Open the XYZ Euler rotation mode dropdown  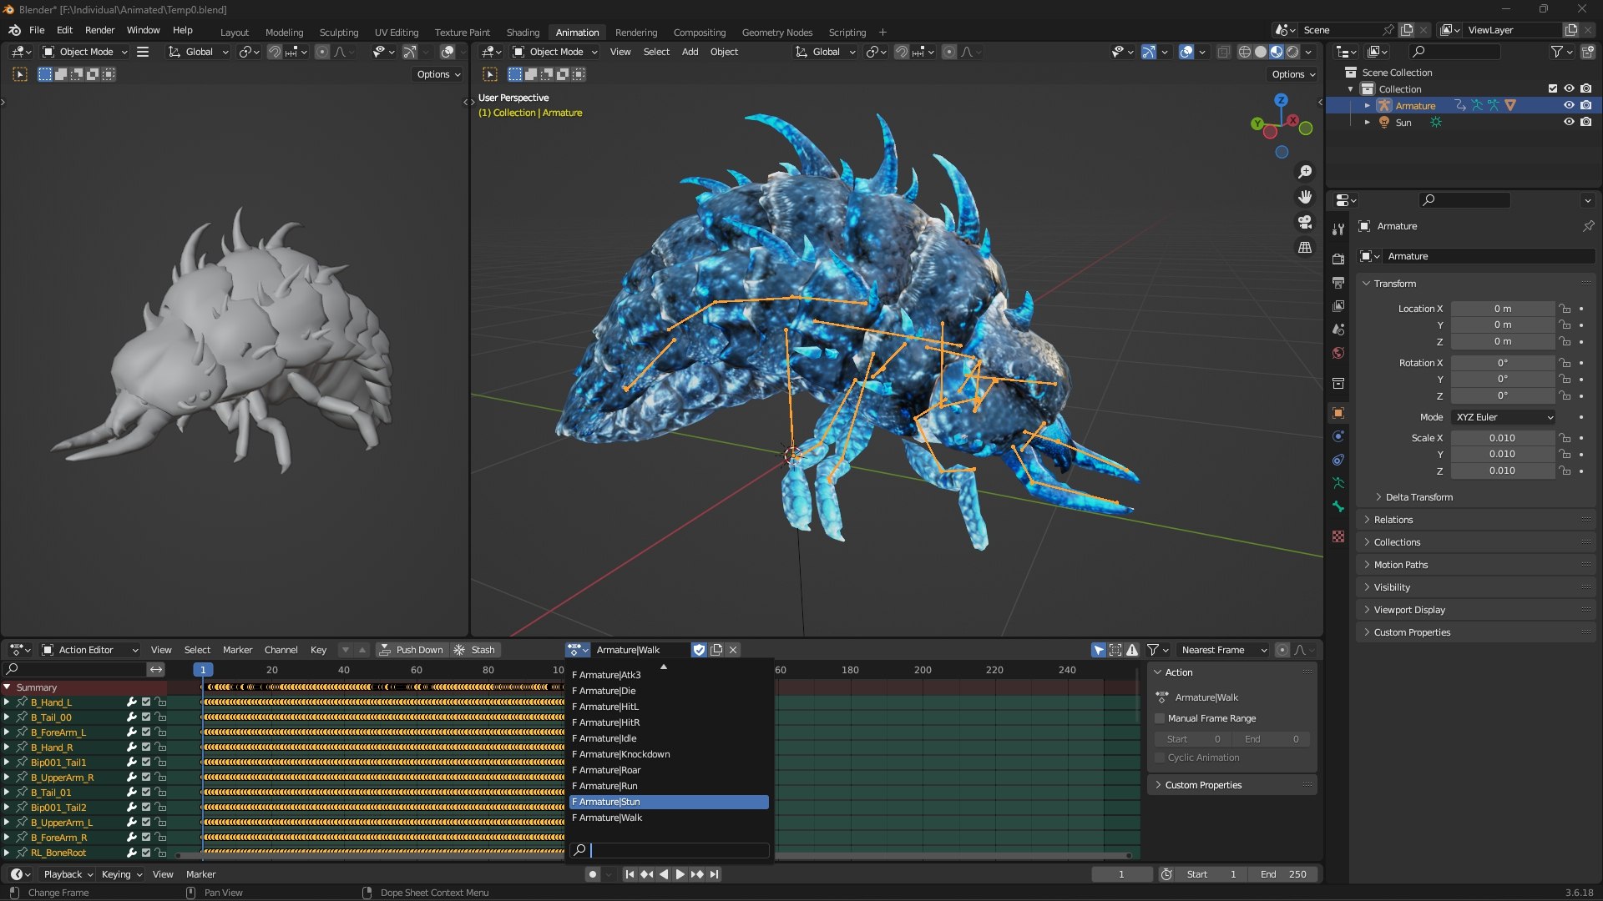click(1504, 417)
